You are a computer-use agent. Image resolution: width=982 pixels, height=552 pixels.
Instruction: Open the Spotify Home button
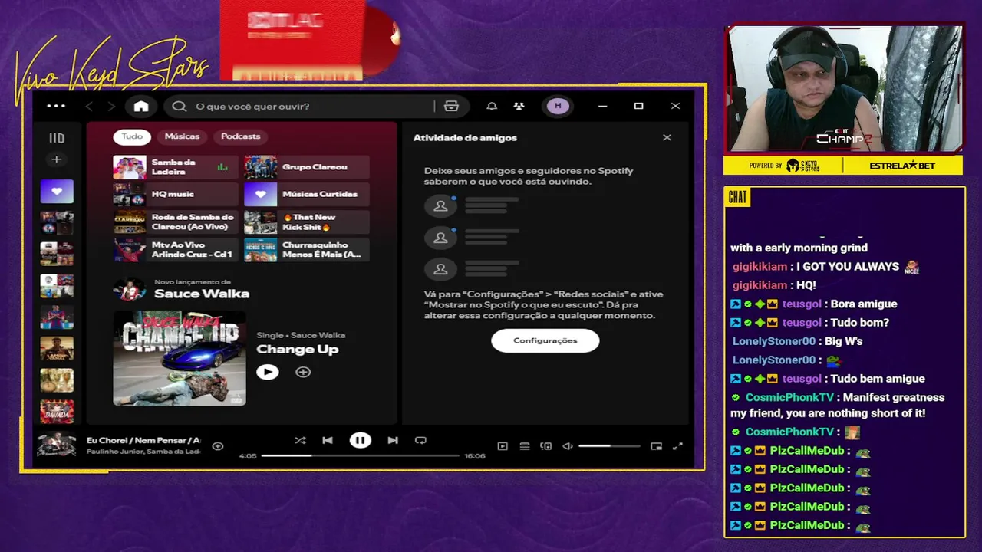[141, 107]
